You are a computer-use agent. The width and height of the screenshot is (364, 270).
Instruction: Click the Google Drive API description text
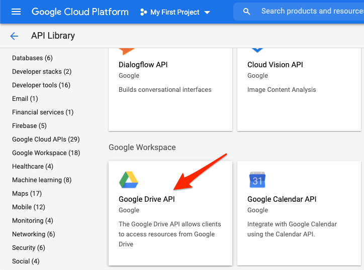click(170, 234)
